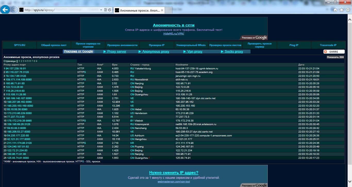Click the scrollbar up arrow
The image size is (352, 187).
click(350, 20)
